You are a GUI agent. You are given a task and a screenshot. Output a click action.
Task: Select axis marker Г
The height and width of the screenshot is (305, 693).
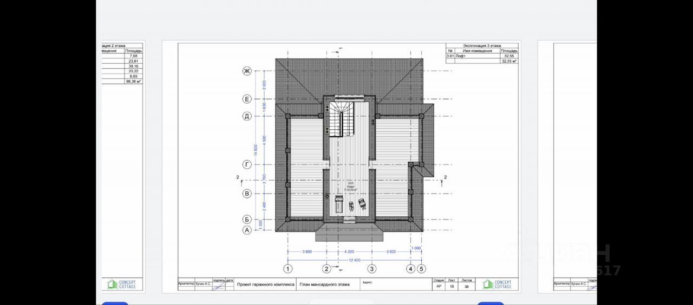247,164
